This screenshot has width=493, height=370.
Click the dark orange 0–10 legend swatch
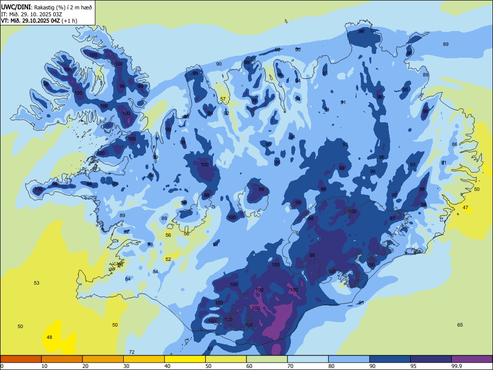point(21,359)
